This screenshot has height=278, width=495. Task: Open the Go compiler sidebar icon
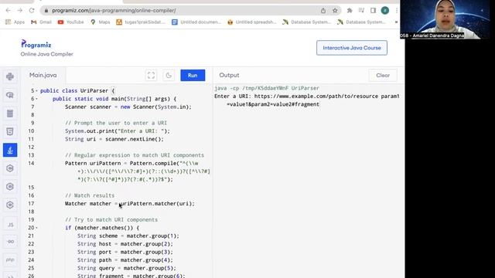point(10,242)
